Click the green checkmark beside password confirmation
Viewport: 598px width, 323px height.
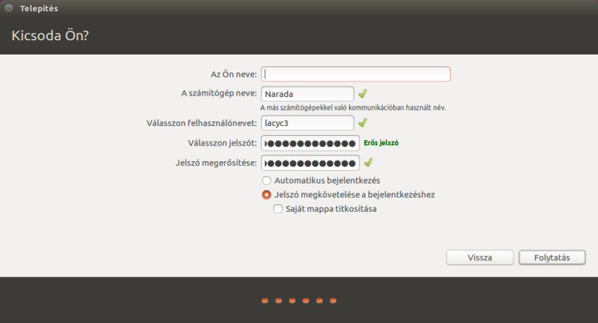368,163
